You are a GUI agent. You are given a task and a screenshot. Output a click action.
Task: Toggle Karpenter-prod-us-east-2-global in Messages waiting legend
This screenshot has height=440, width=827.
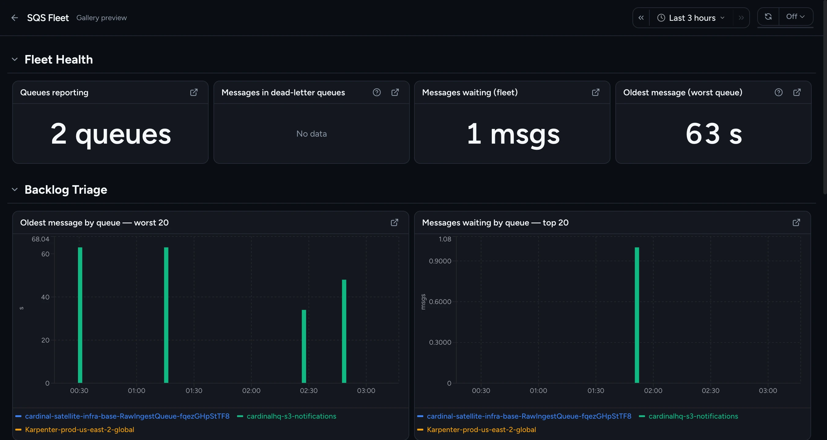click(x=477, y=429)
